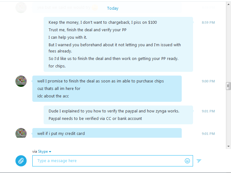The width and height of the screenshot is (231, 173).
Task: Click the 9:00 PM timestamp
Action: [208, 81]
